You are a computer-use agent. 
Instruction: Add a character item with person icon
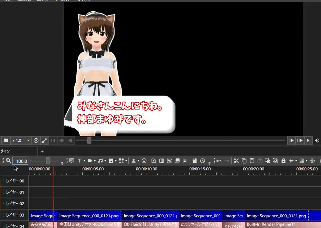click(134, 161)
